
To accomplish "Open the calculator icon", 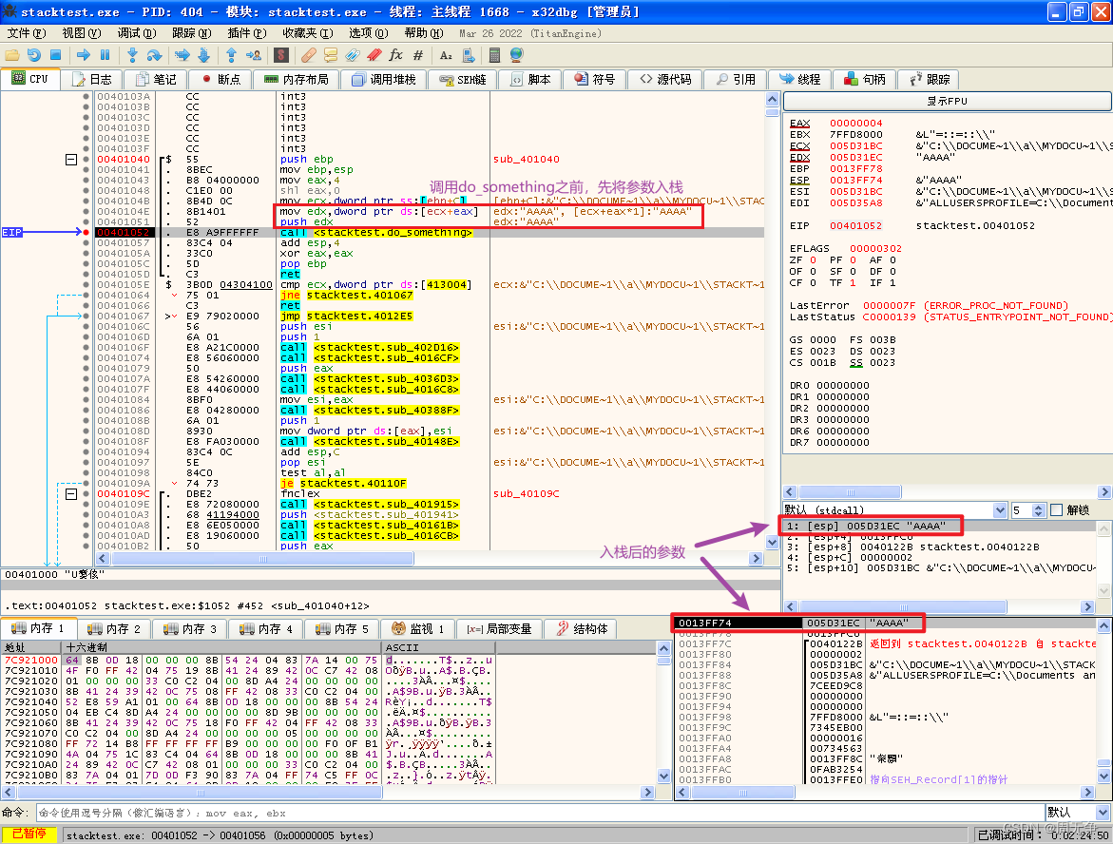I will 495,55.
